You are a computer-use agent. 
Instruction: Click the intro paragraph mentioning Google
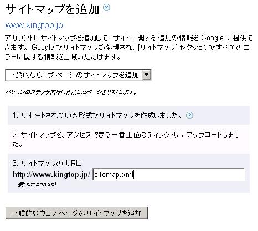129,48
